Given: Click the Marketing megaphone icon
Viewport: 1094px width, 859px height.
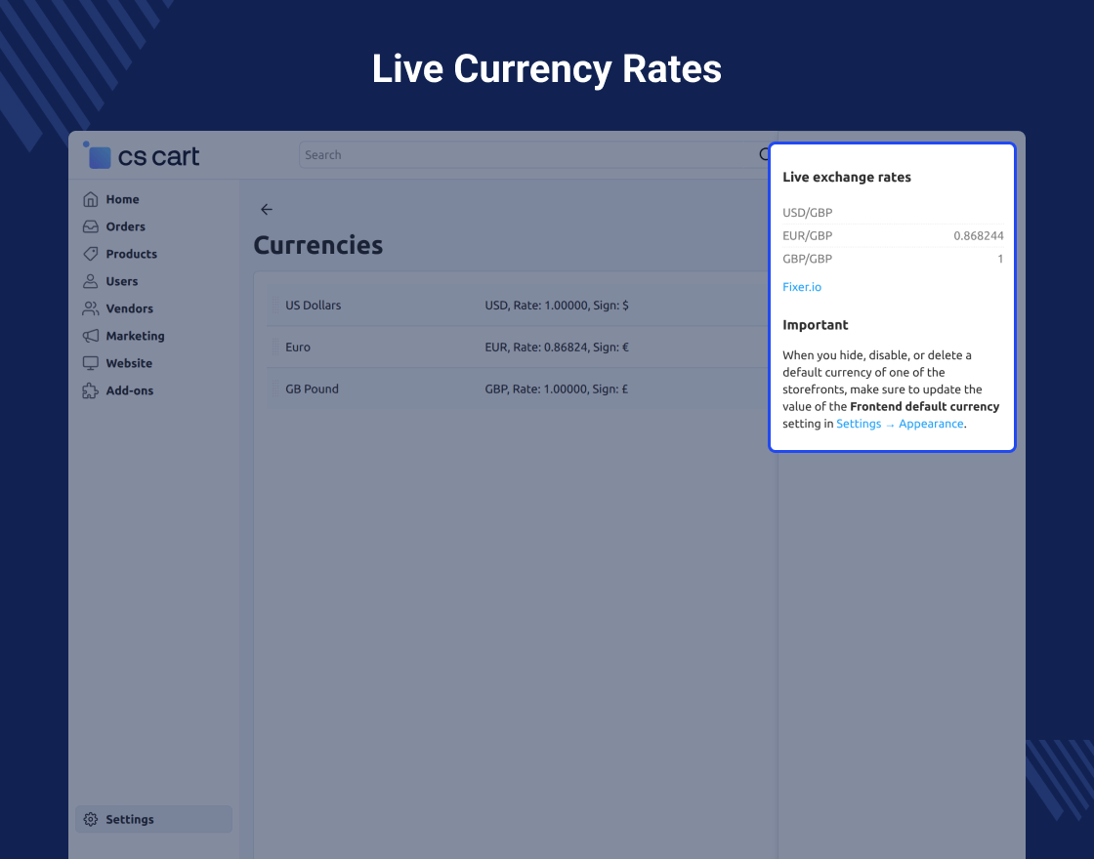Looking at the screenshot, I should pos(91,336).
